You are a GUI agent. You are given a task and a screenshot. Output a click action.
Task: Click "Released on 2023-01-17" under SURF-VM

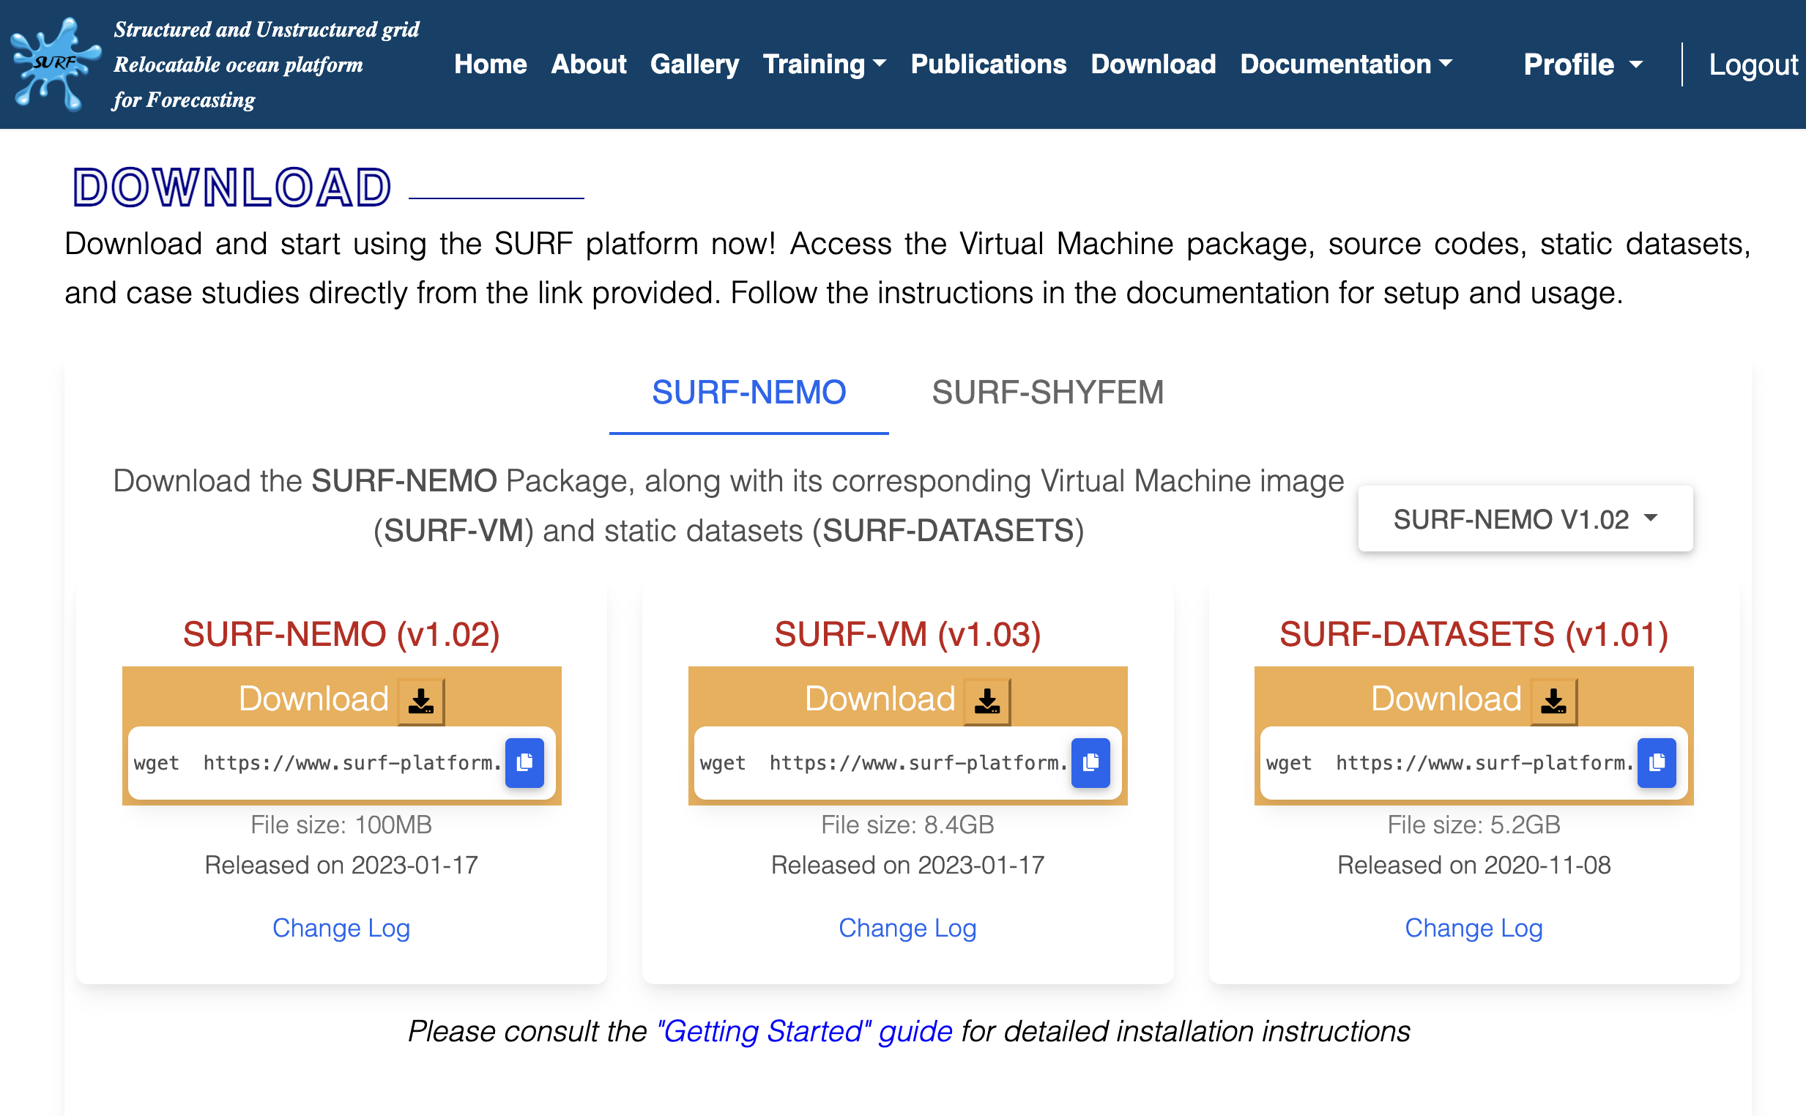(907, 865)
